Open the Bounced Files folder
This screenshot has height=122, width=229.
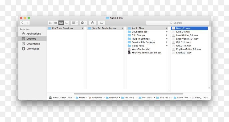click(147, 32)
